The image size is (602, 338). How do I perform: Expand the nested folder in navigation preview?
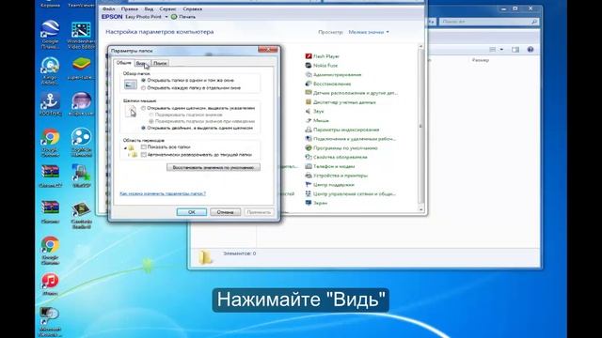click(x=129, y=155)
